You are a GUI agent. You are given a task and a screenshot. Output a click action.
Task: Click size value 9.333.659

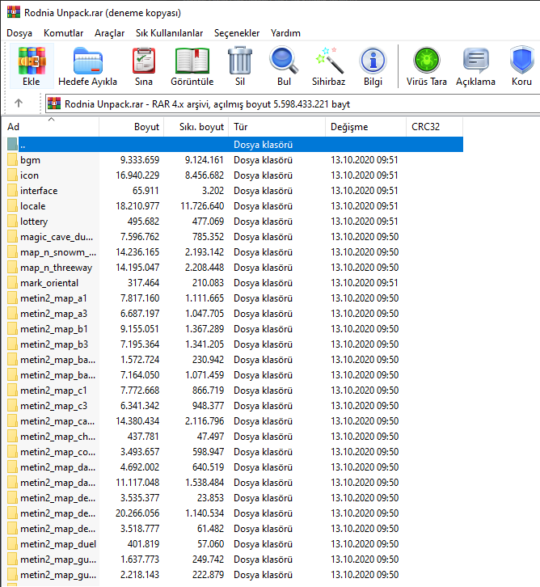[140, 160]
